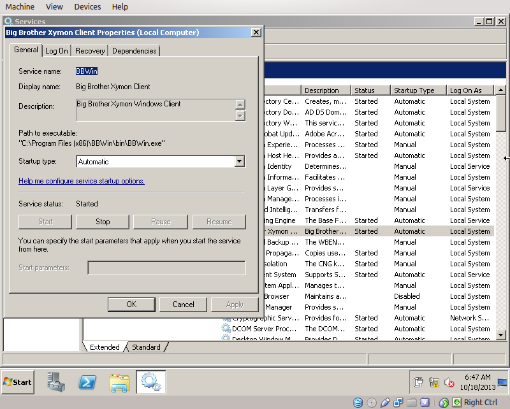The width and height of the screenshot is (510, 409).
Task: Click the DCOM Server Process gear icon
Action: tap(226, 328)
